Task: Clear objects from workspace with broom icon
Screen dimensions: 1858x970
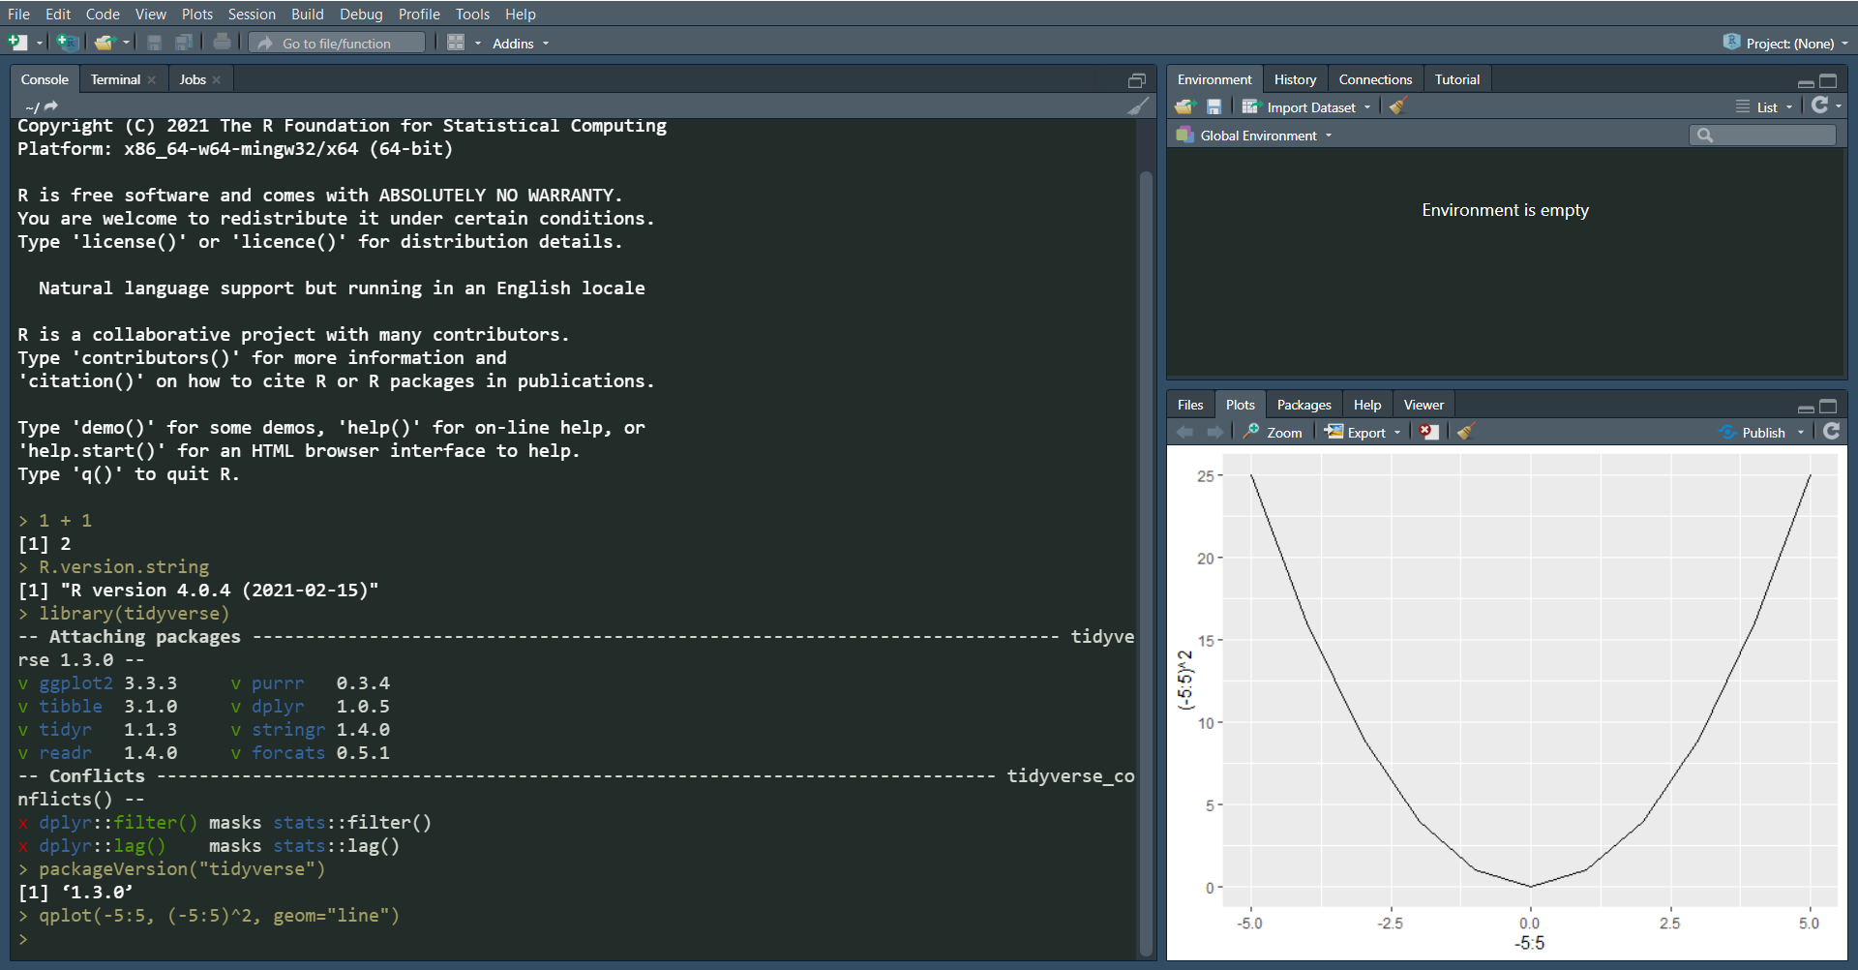Action: point(1396,106)
